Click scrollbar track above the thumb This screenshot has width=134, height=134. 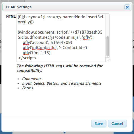click(108, 25)
